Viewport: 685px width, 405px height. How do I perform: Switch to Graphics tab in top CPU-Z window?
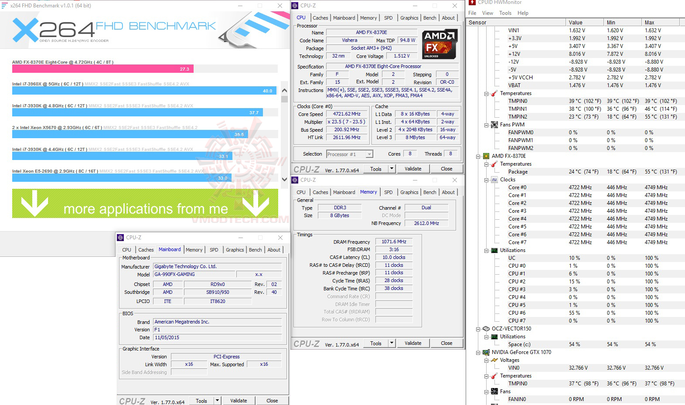click(x=409, y=18)
